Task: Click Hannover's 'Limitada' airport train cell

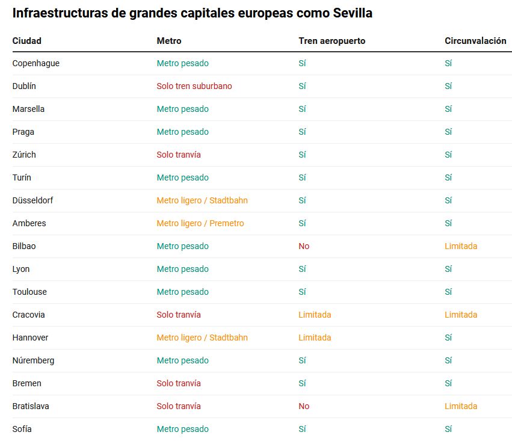Action: pos(315,338)
